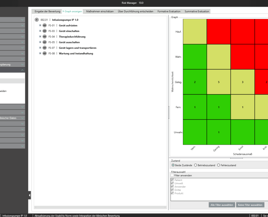This screenshot has height=217, width=268.
Task: Click the yellow Geleg./Gering matrix cell showing 5
Action: click(219, 82)
